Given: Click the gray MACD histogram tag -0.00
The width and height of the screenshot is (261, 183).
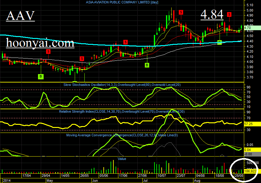Looking at the screenshot, I should pyautogui.click(x=252, y=154).
